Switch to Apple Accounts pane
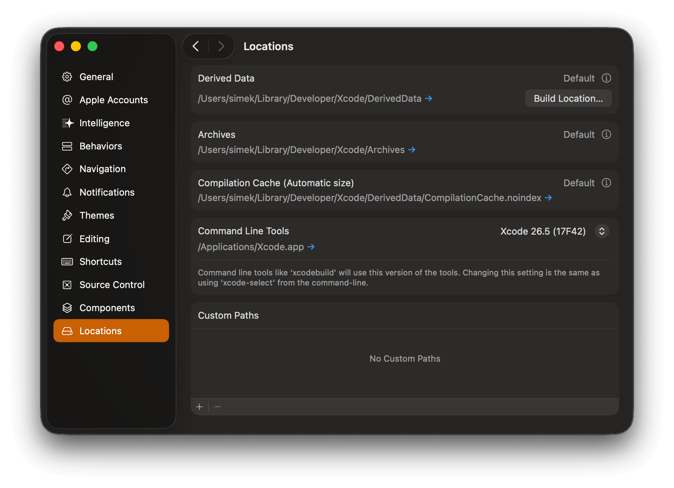674x488 pixels. [111, 100]
